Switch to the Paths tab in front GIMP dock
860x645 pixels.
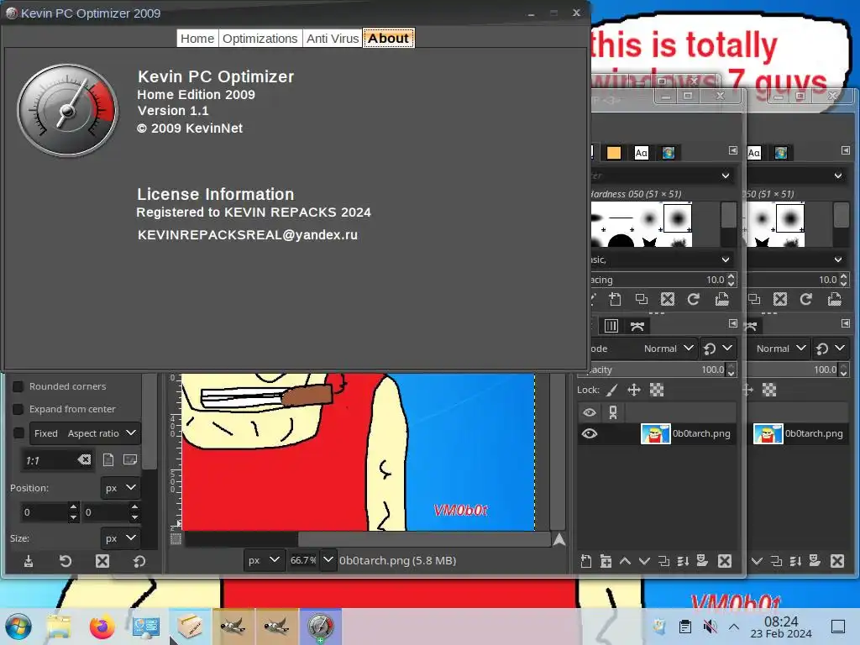pyautogui.click(x=637, y=326)
